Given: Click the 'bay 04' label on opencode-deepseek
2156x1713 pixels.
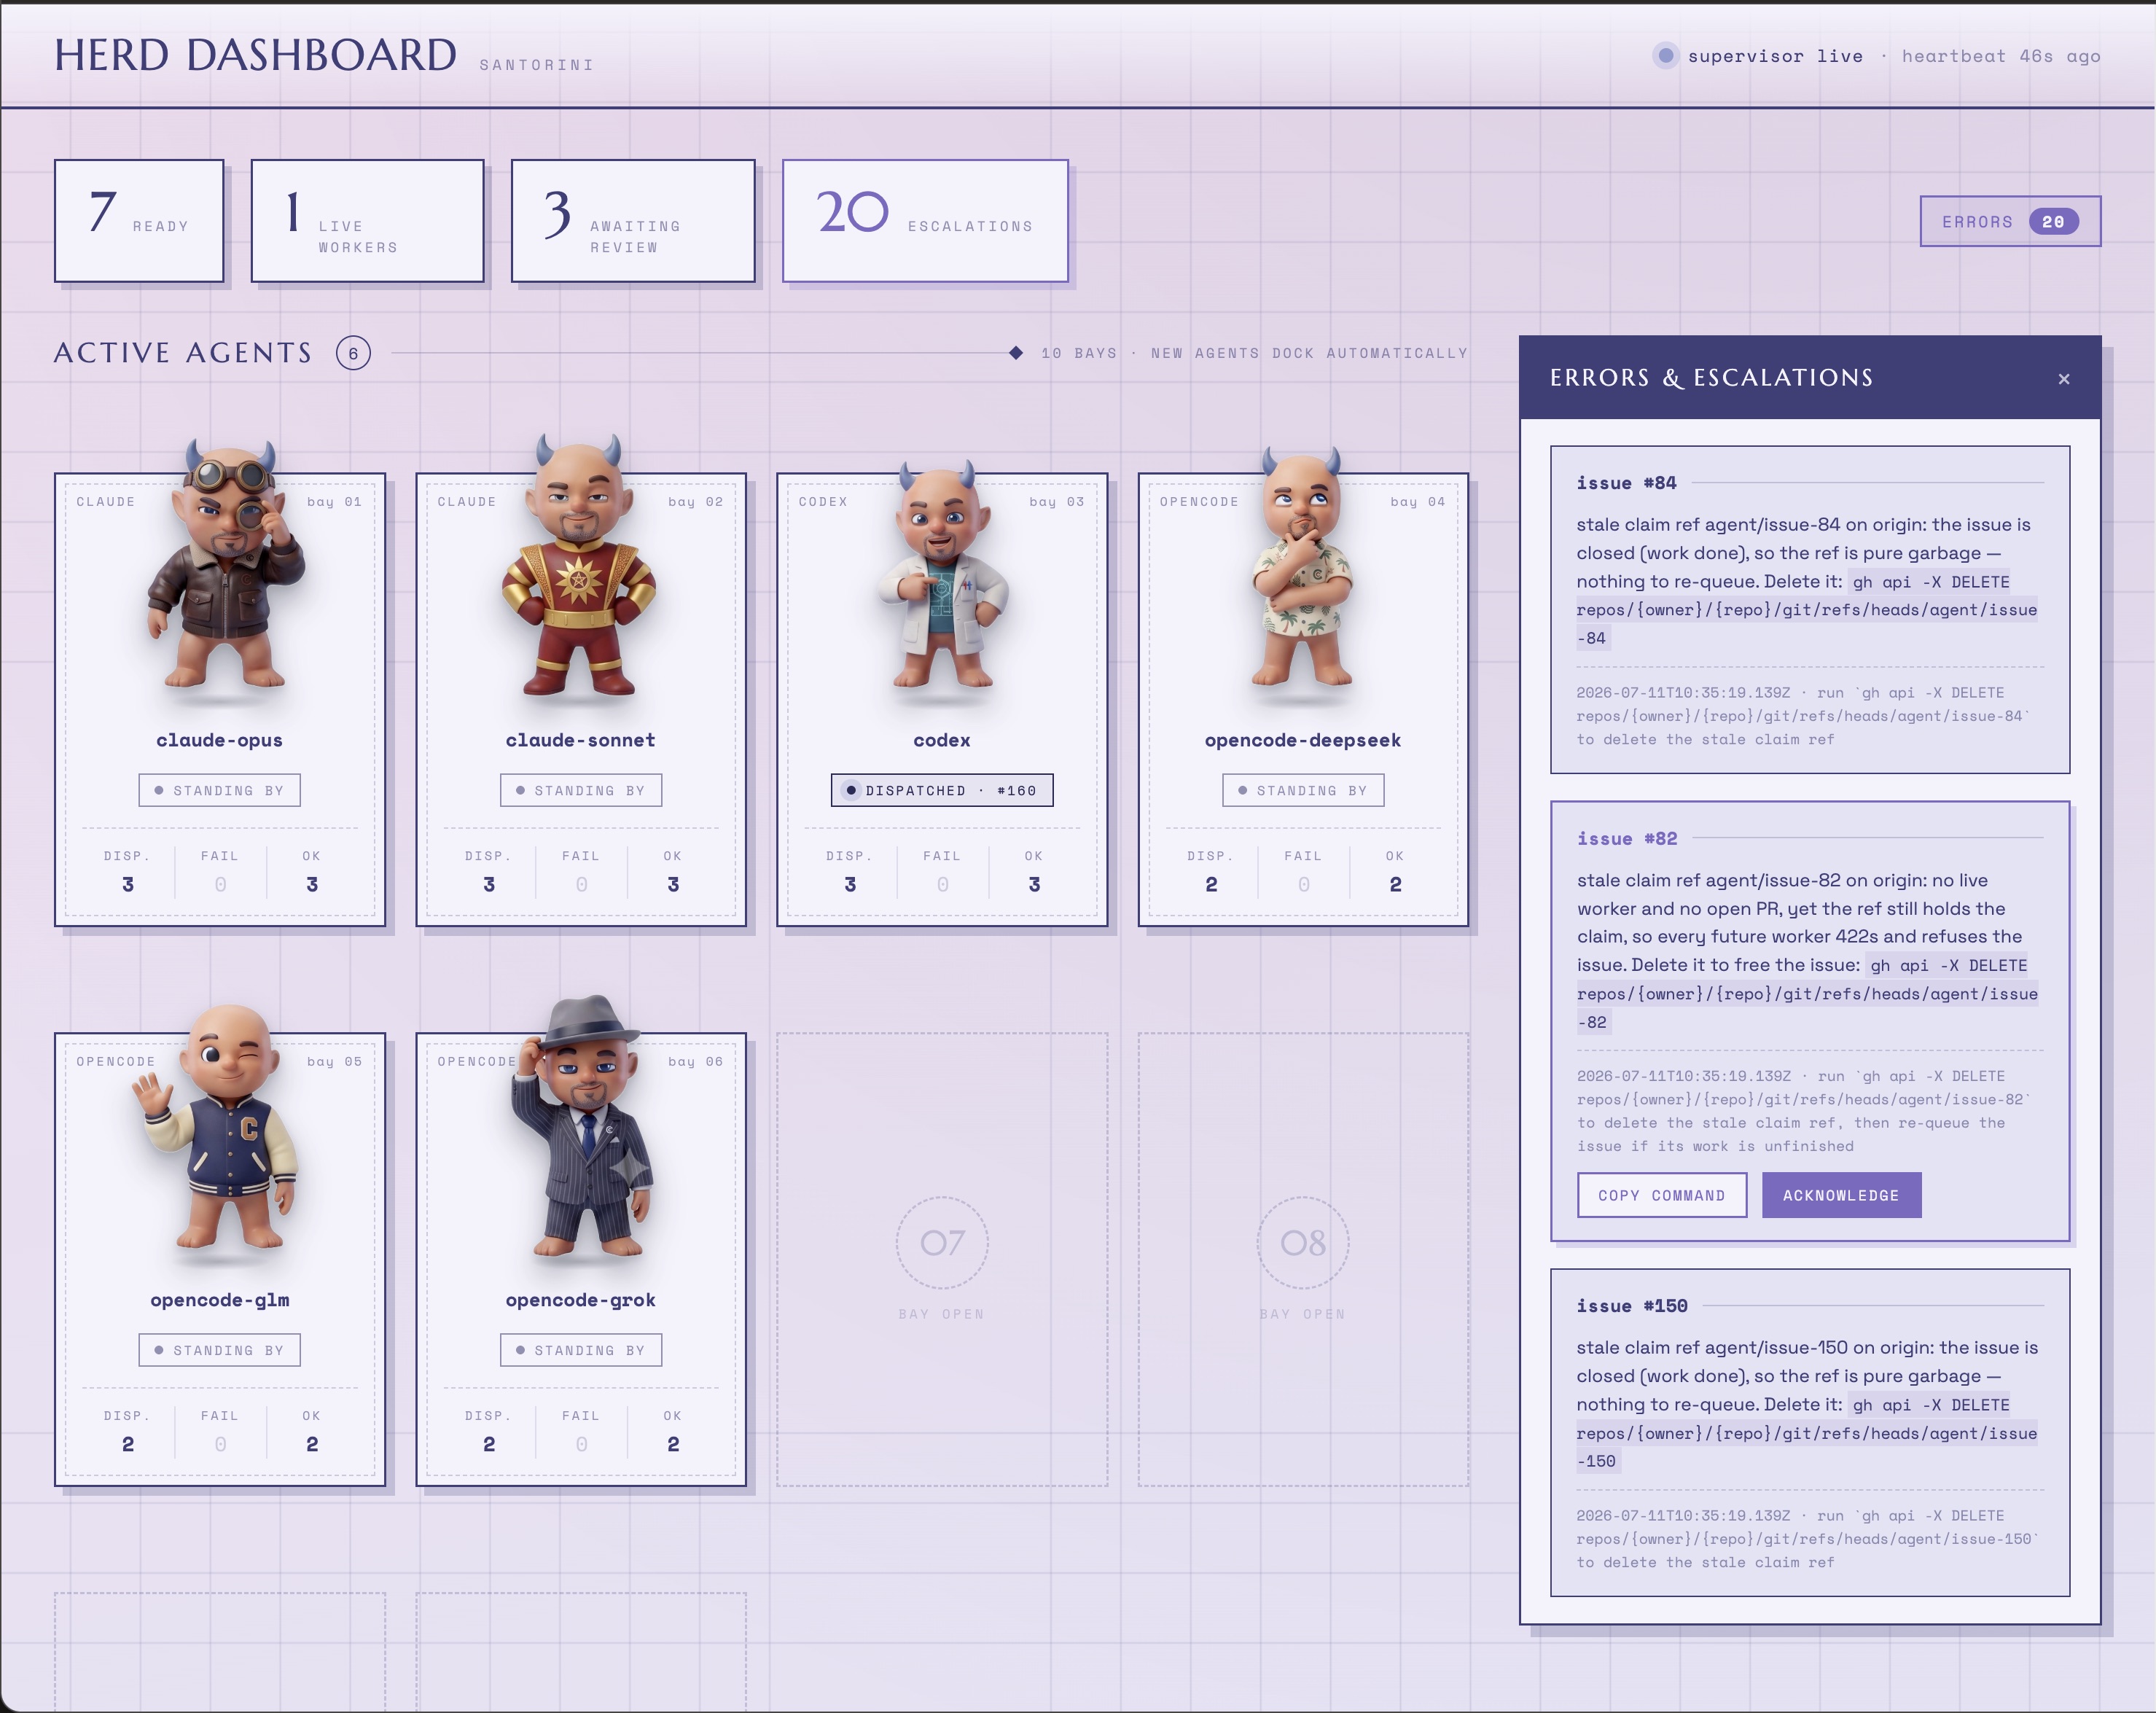Looking at the screenshot, I should pos(1418,501).
